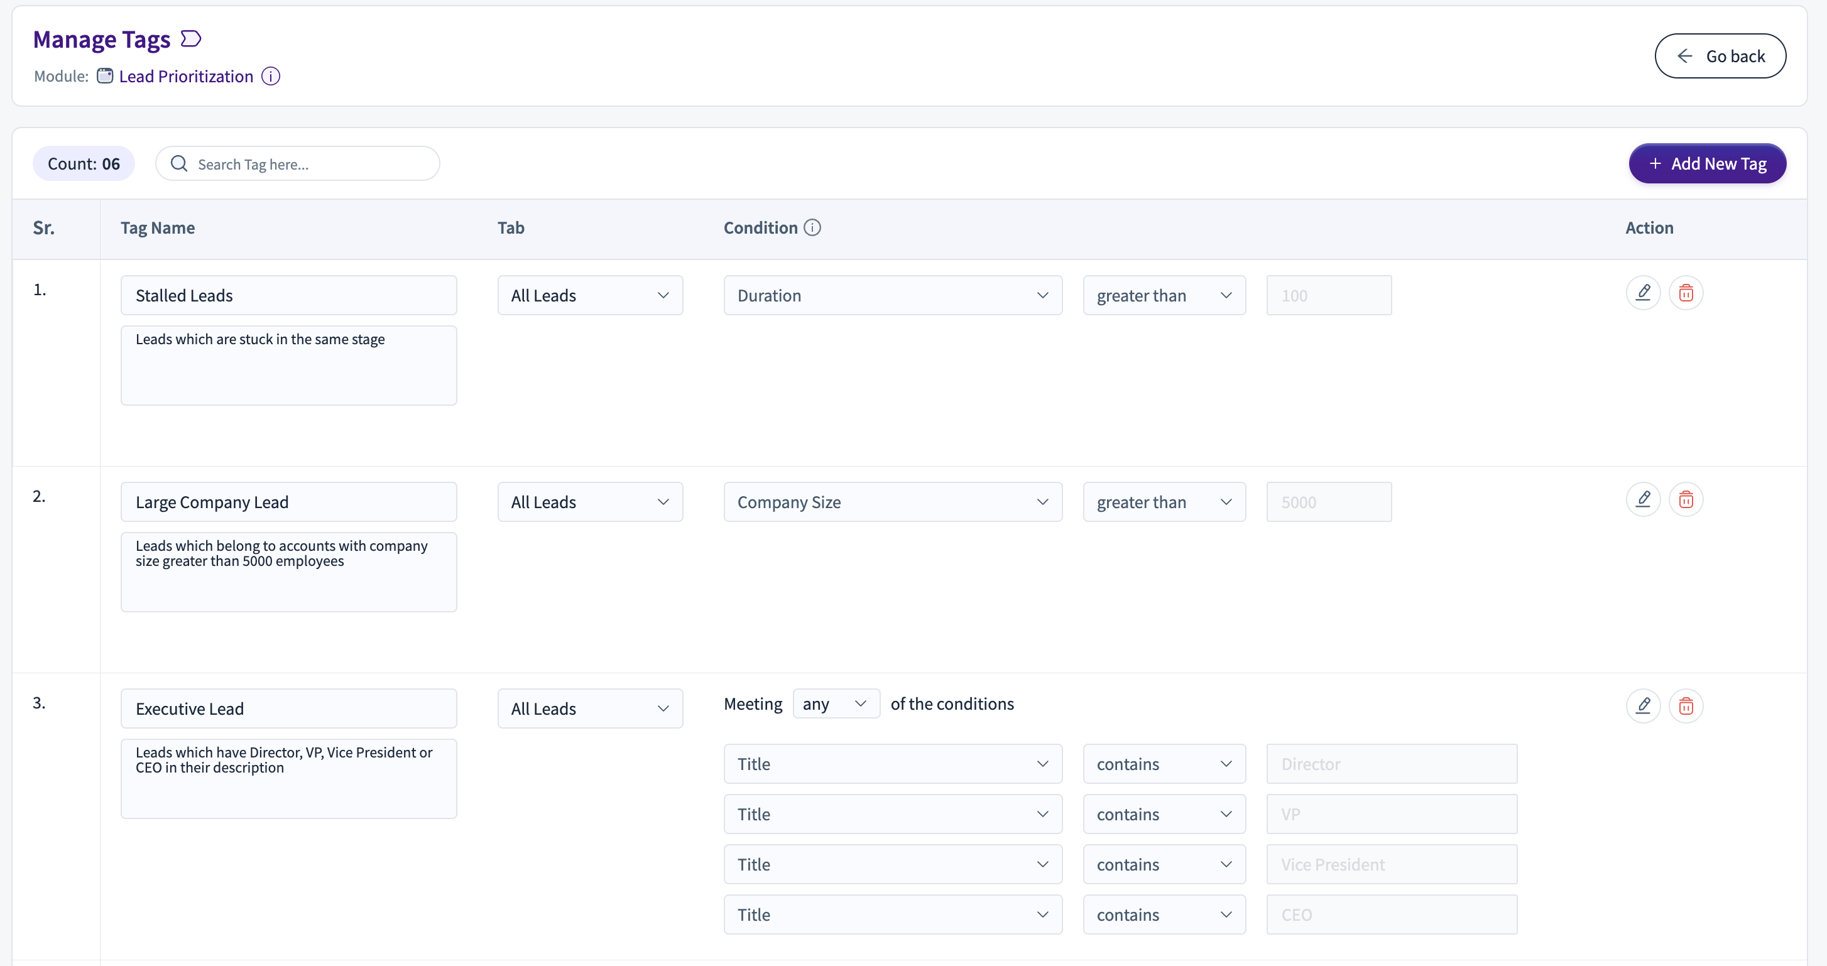Screen dimensions: 1827x966
Task: Delete the Stalled Leads tag
Action: click(x=1686, y=293)
